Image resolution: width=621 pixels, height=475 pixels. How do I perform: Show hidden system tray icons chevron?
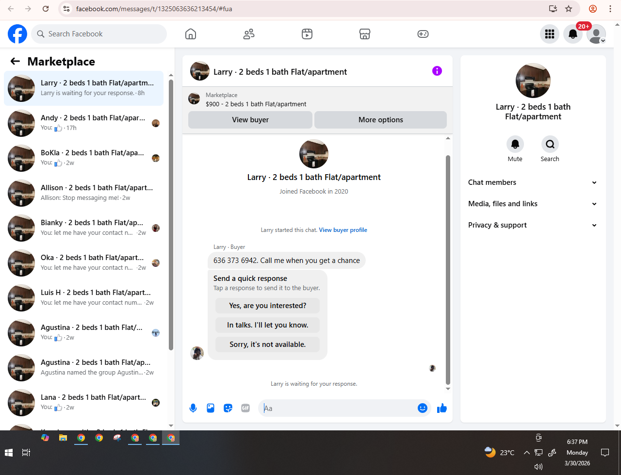[x=526, y=453]
